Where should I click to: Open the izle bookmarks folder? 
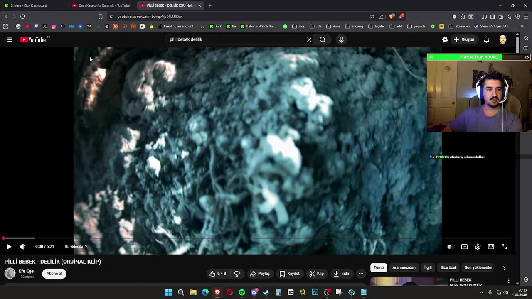tap(316, 26)
